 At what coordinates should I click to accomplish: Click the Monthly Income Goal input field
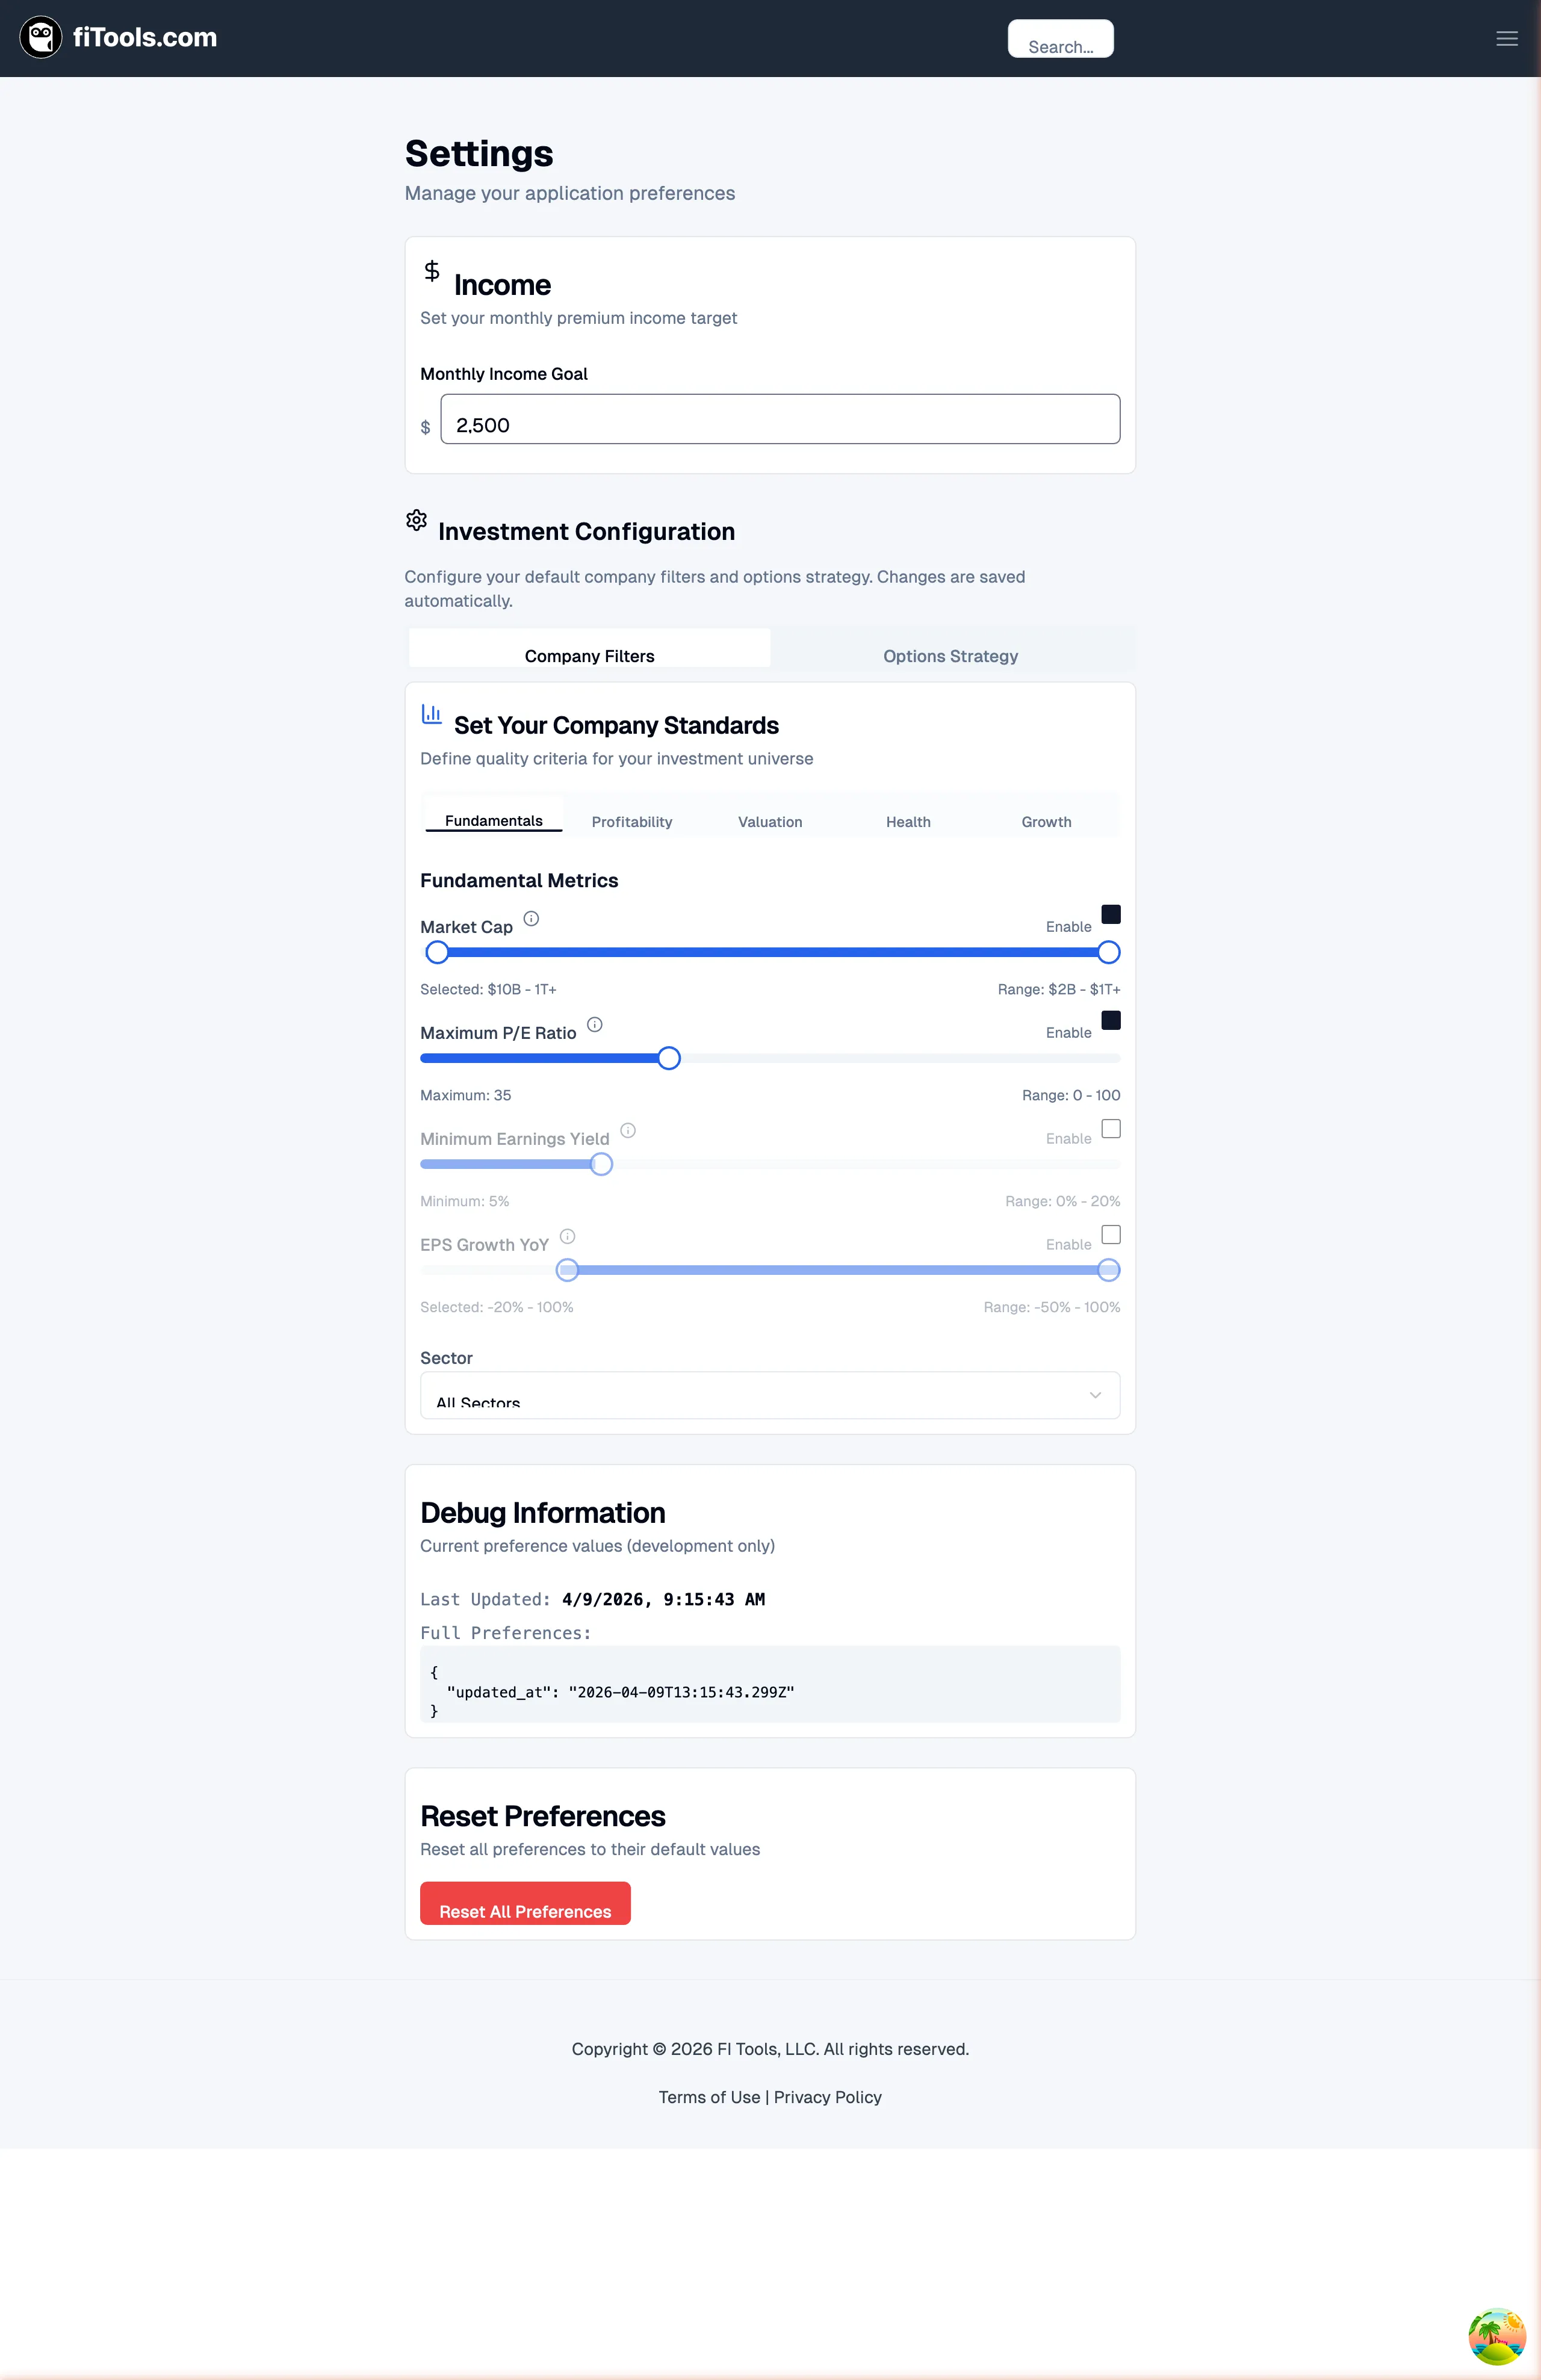[x=780, y=419]
